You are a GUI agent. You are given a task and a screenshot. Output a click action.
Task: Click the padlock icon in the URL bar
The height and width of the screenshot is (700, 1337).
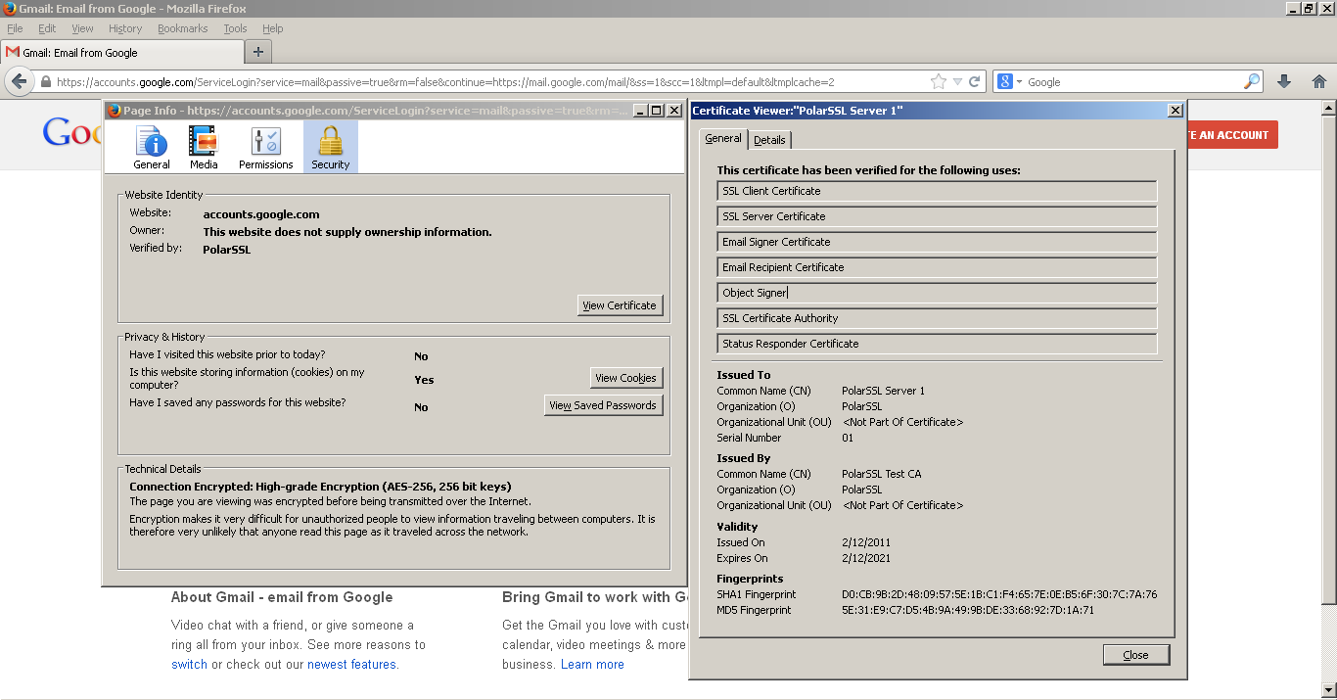(45, 82)
